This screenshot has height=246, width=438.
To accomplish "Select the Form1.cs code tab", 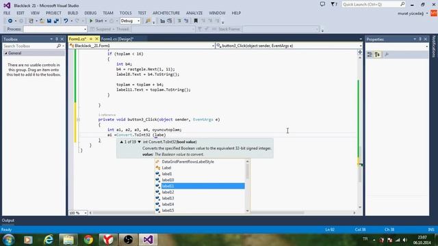I will pos(77,39).
